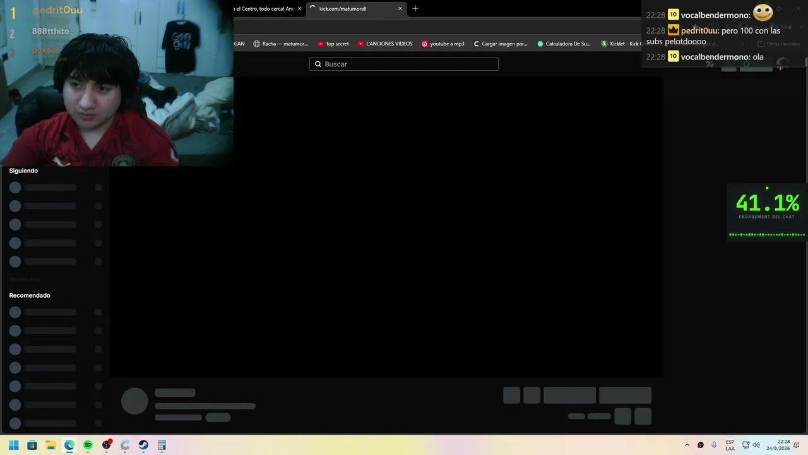Image resolution: width=808 pixels, height=455 pixels.
Task: Open the 'youtube a mp3' bookmark
Action: tap(443, 44)
